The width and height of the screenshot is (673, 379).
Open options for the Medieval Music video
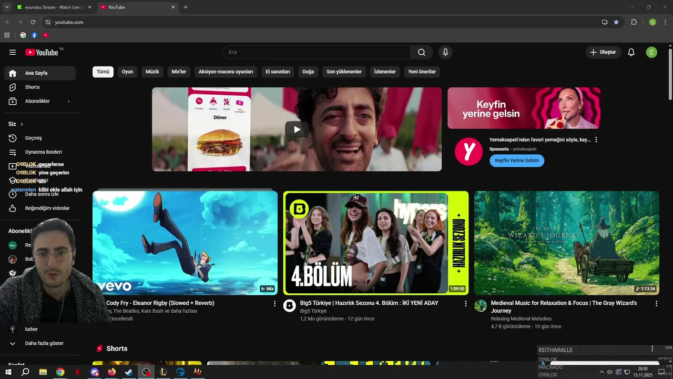[x=656, y=304]
